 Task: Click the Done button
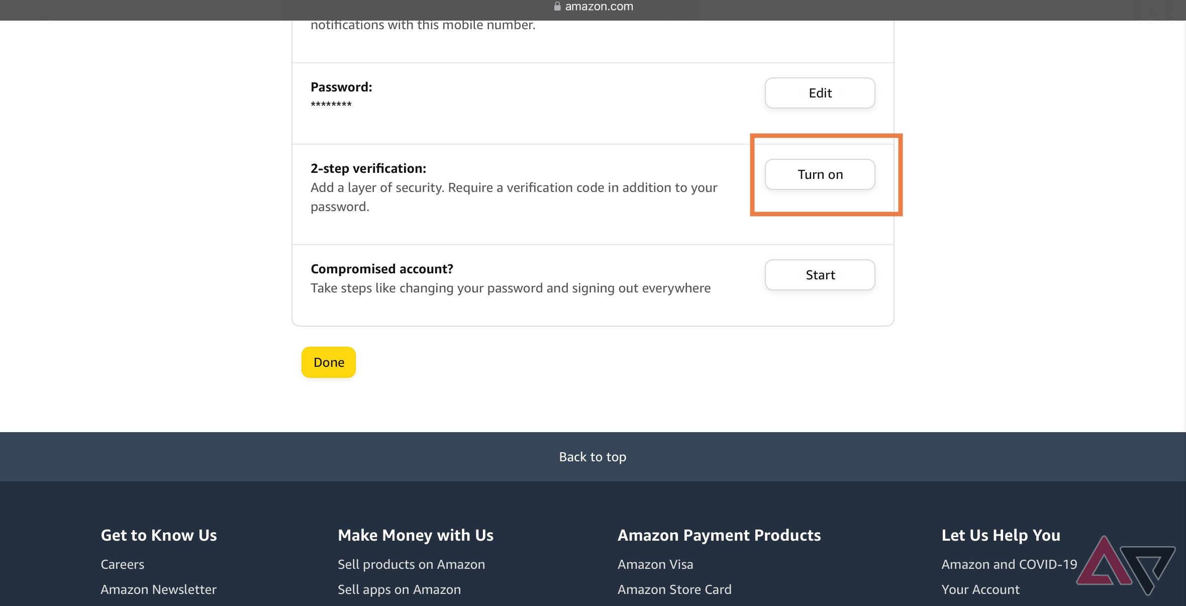328,362
